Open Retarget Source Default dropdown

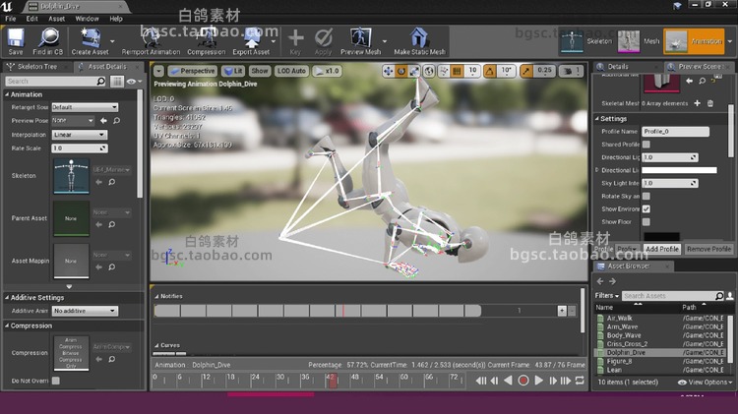[85, 107]
